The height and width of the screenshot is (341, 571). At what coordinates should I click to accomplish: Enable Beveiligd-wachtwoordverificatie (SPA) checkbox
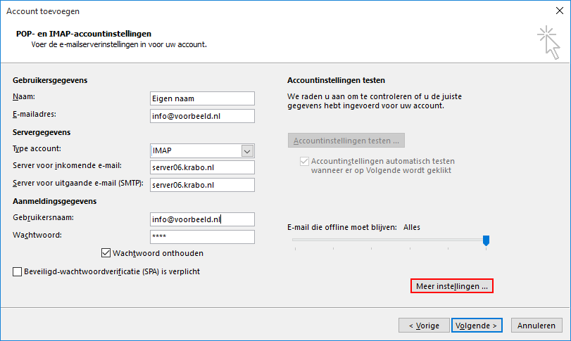[18, 271]
